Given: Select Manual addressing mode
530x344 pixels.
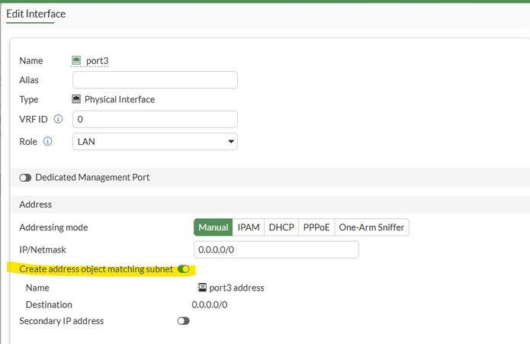Looking at the screenshot, I should click(214, 227).
